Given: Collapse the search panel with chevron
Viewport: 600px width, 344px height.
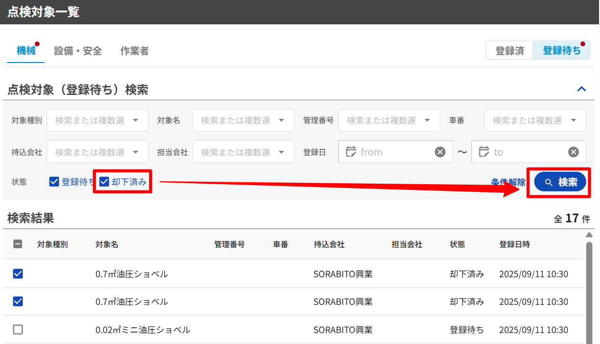Looking at the screenshot, I should [581, 89].
